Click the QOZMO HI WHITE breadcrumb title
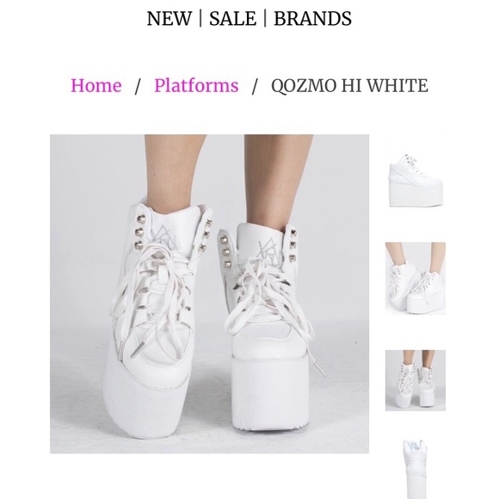This screenshot has height=499, width=499. click(349, 86)
